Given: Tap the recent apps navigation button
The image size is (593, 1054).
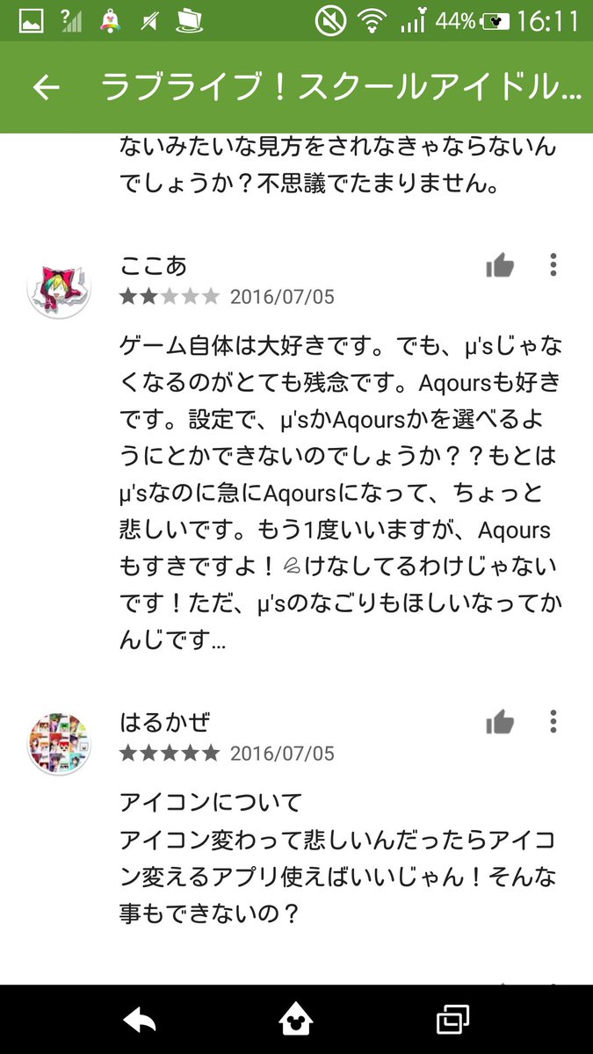Looking at the screenshot, I should (x=452, y=1019).
